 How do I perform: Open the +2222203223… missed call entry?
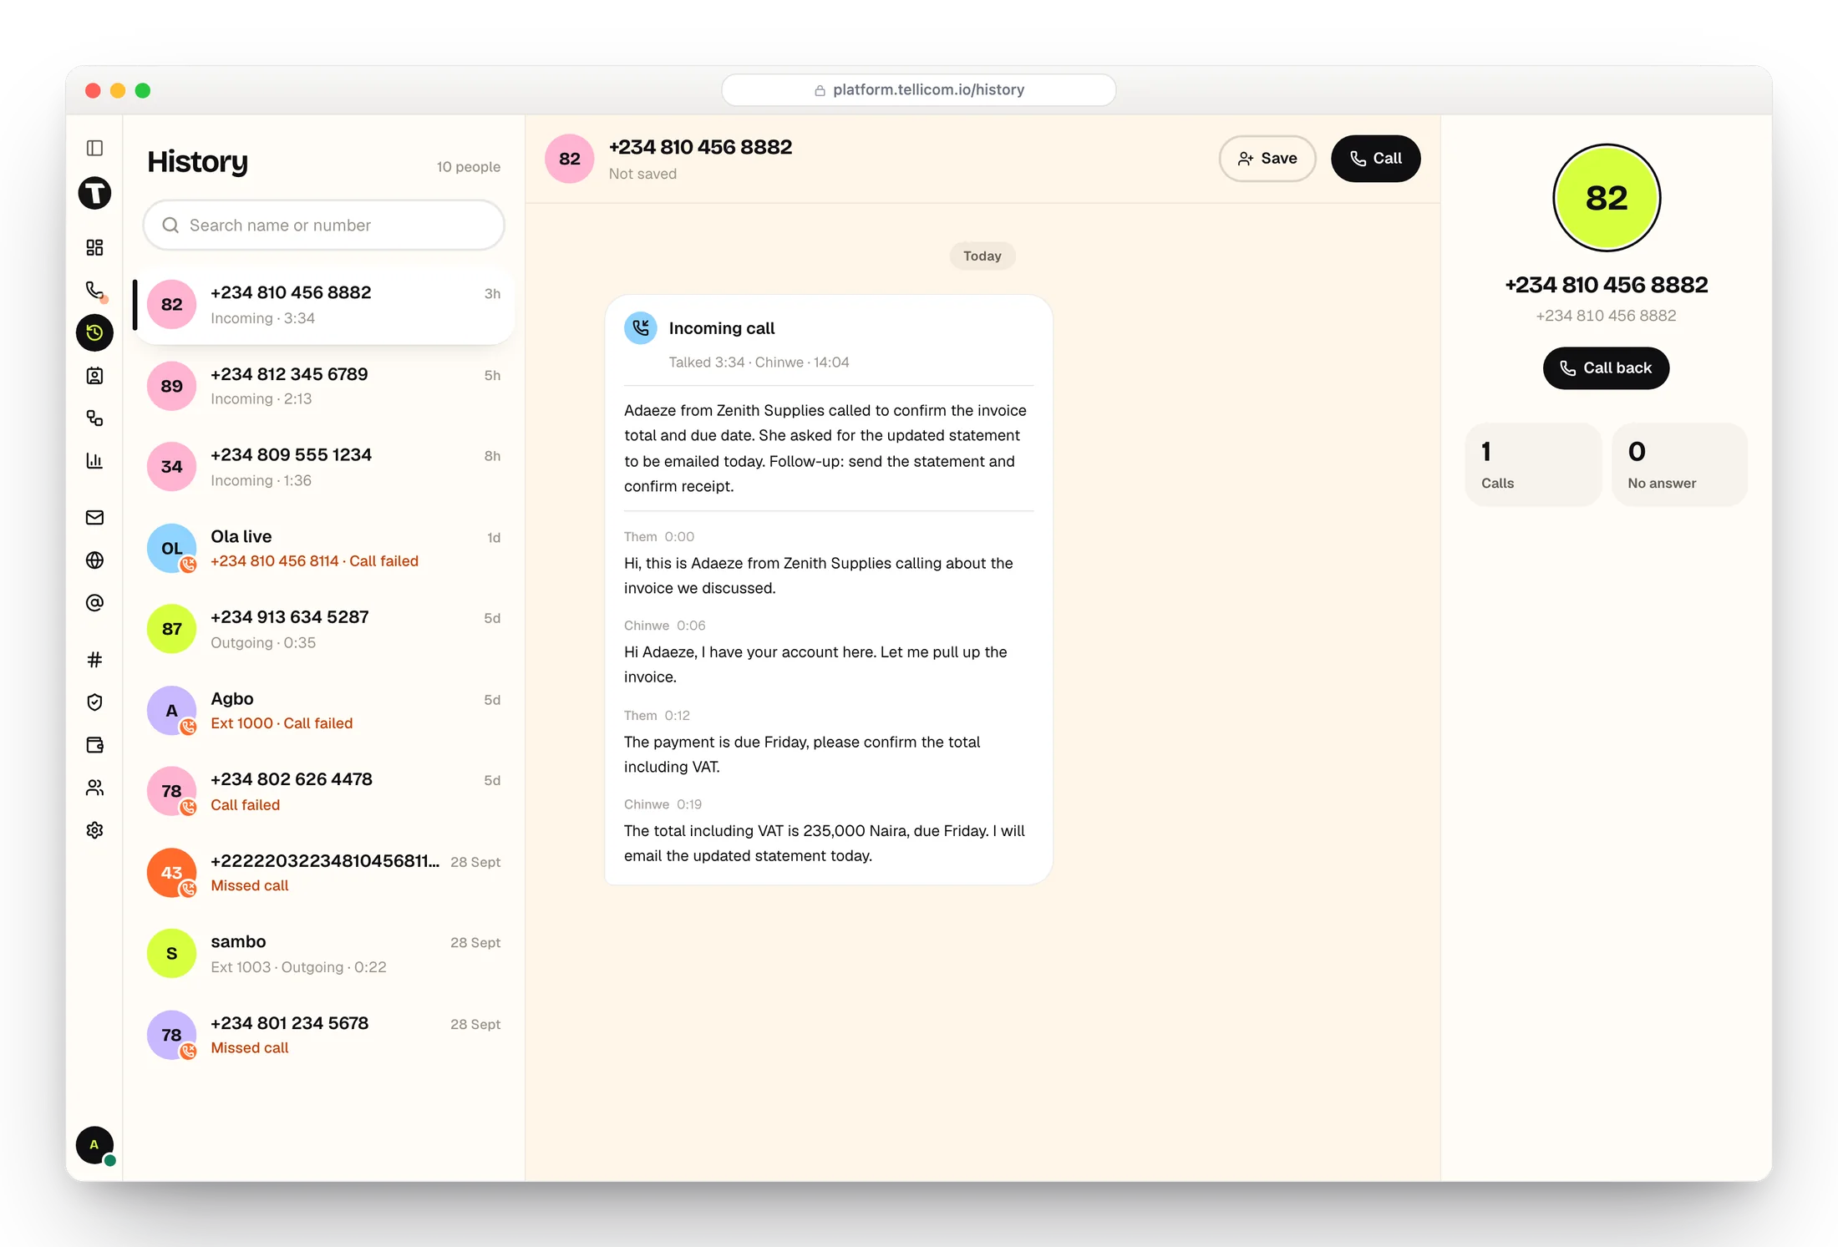[324, 873]
